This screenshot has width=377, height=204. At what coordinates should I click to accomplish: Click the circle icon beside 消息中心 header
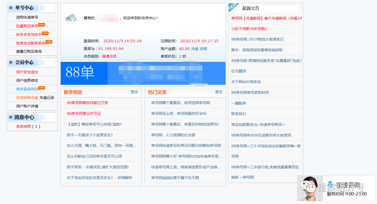(x=10, y=117)
